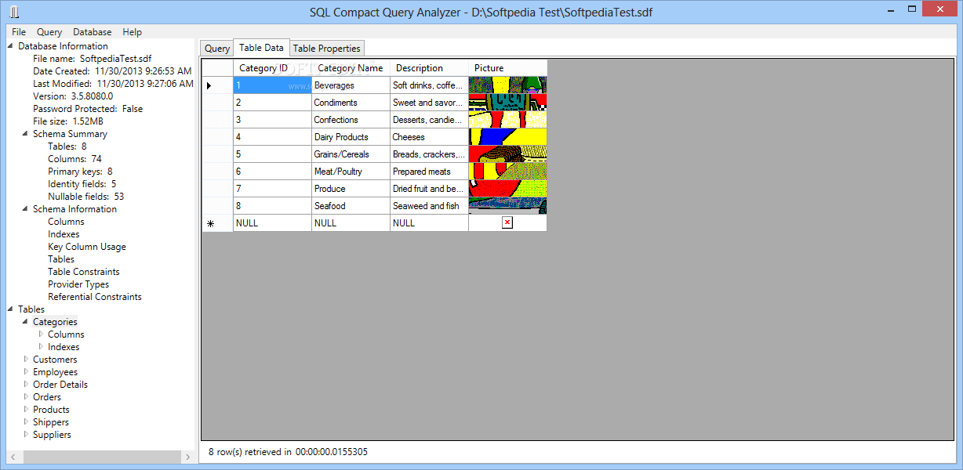Click the Meat/Poultry cell
The height and width of the screenshot is (470, 963).
351,172
